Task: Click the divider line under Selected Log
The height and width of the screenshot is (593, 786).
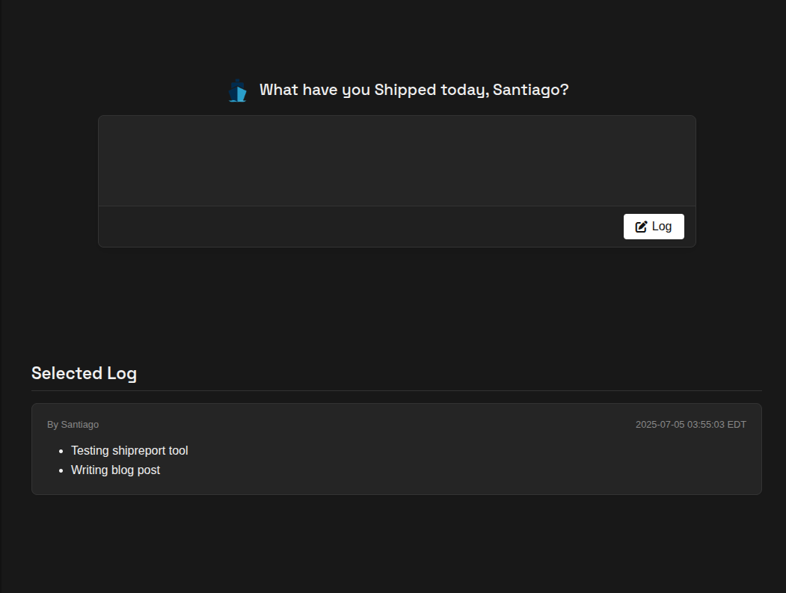Action: click(x=396, y=390)
